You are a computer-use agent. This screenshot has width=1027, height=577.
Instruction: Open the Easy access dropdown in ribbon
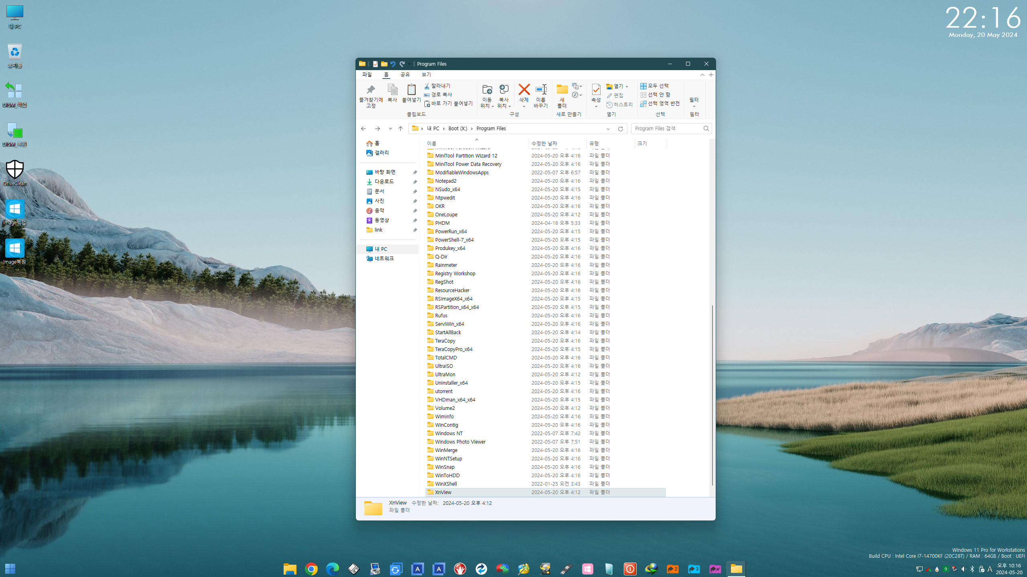(x=577, y=95)
